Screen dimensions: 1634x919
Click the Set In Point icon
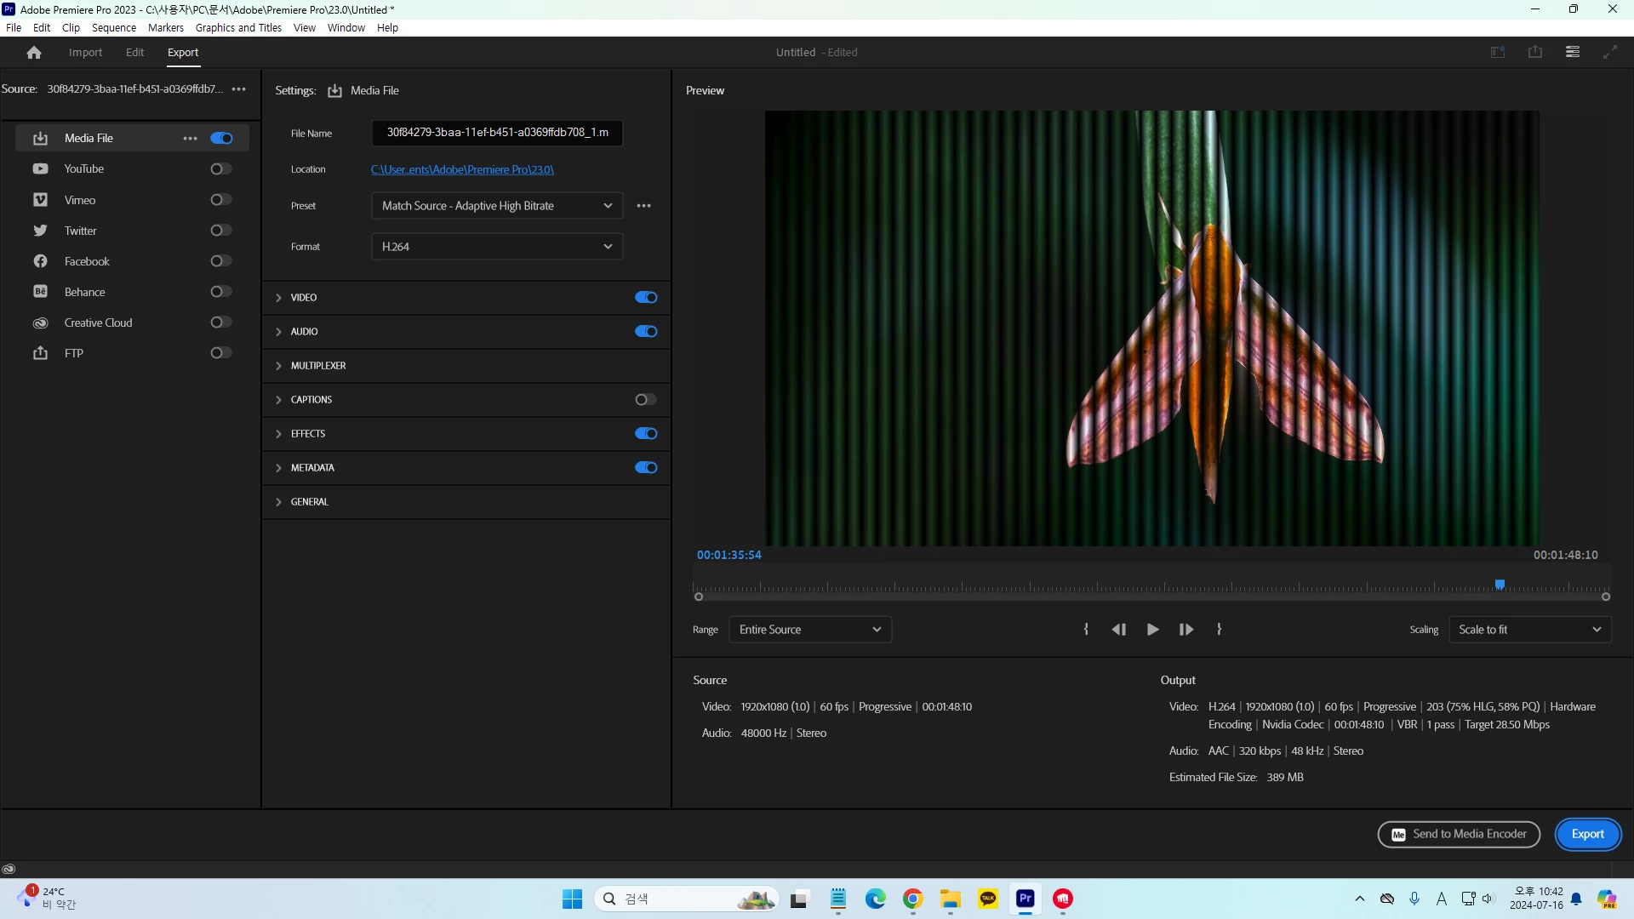(1086, 630)
